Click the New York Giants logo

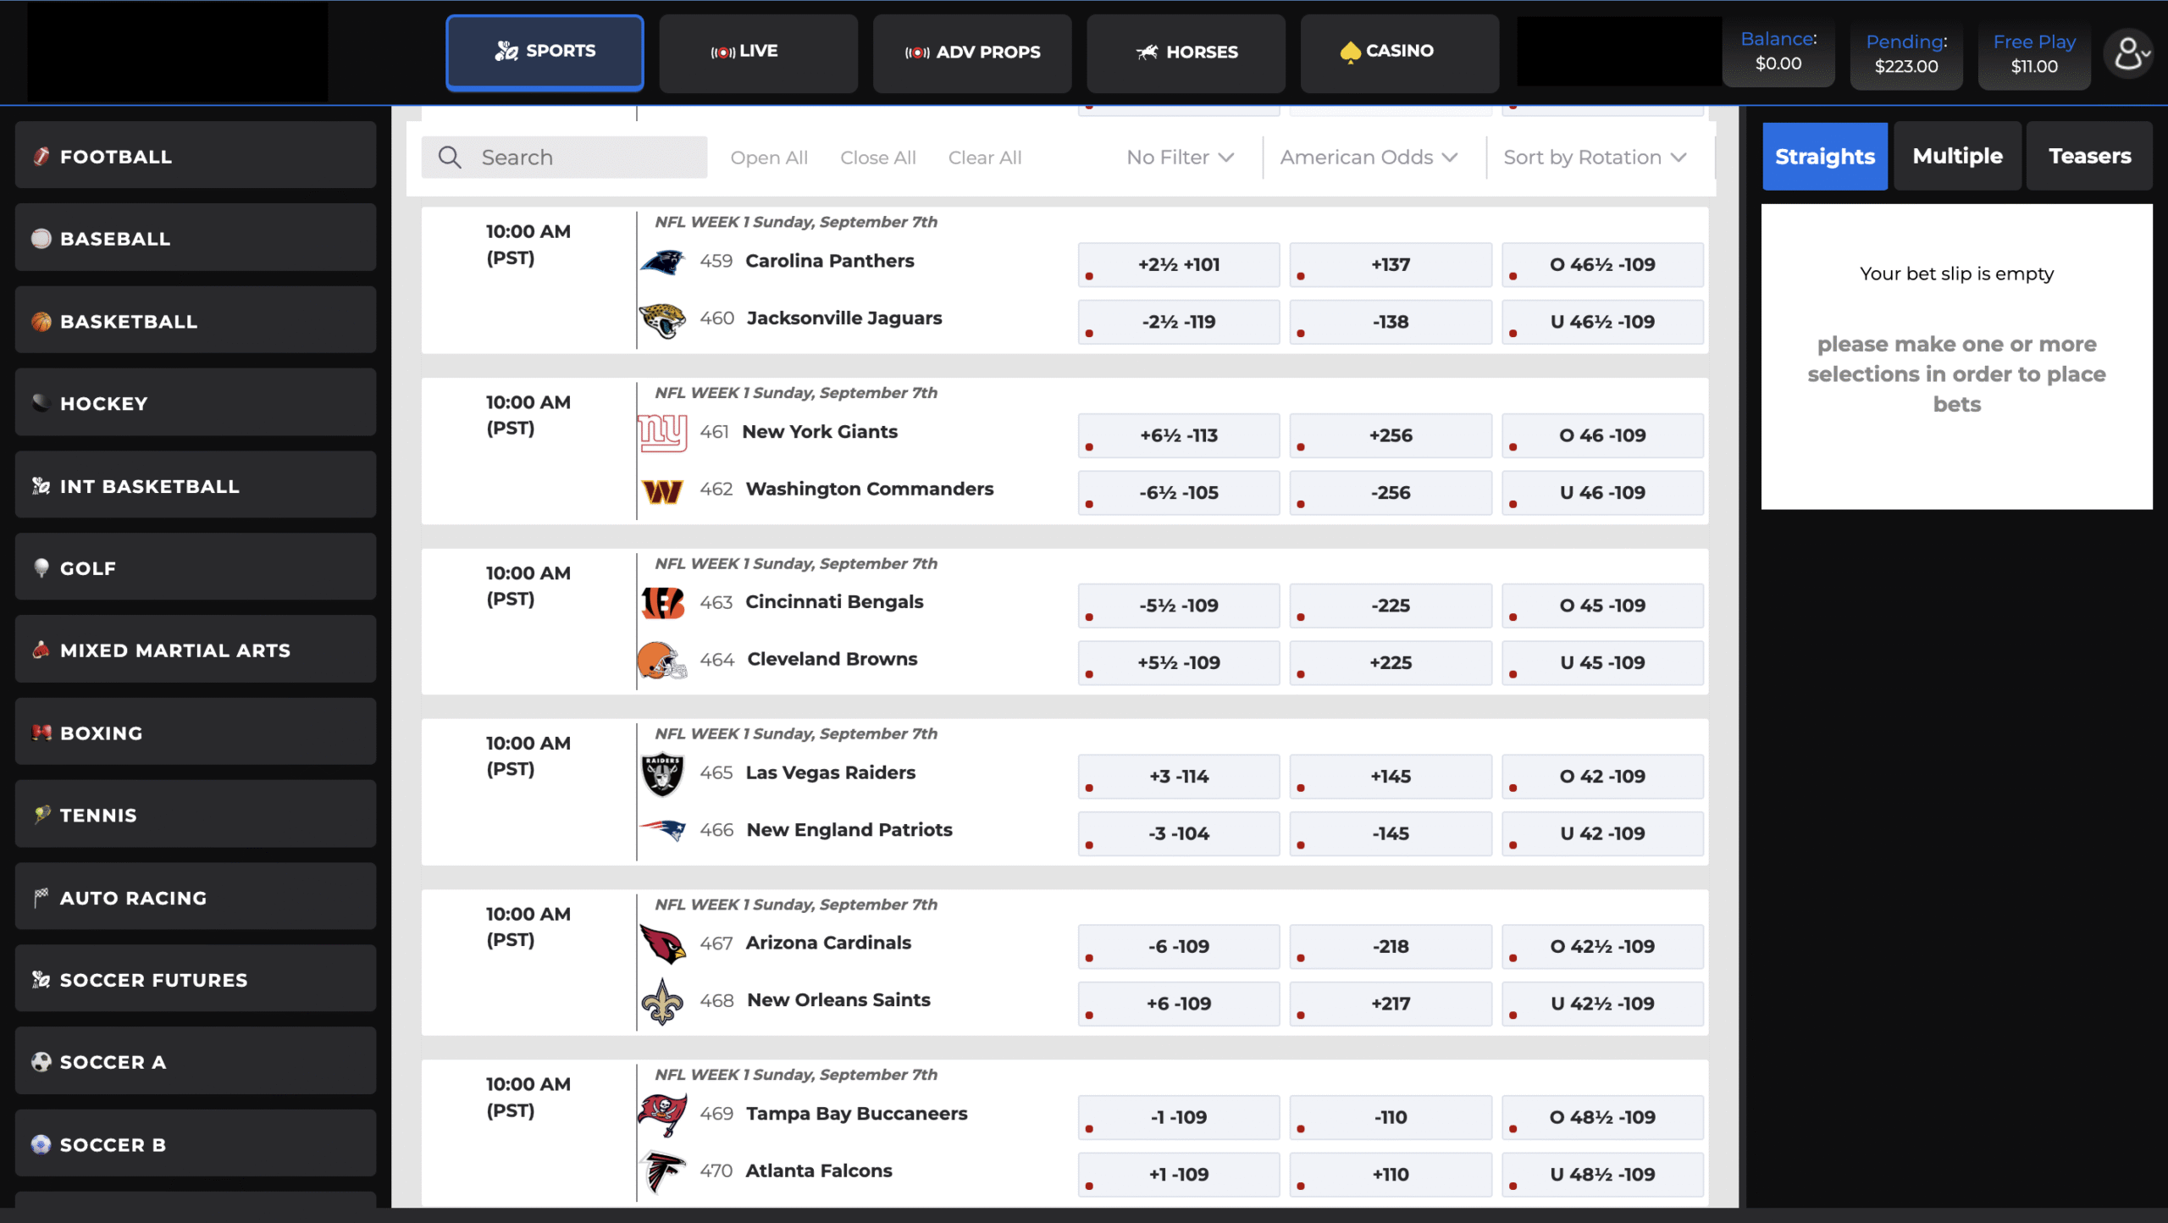click(x=662, y=433)
